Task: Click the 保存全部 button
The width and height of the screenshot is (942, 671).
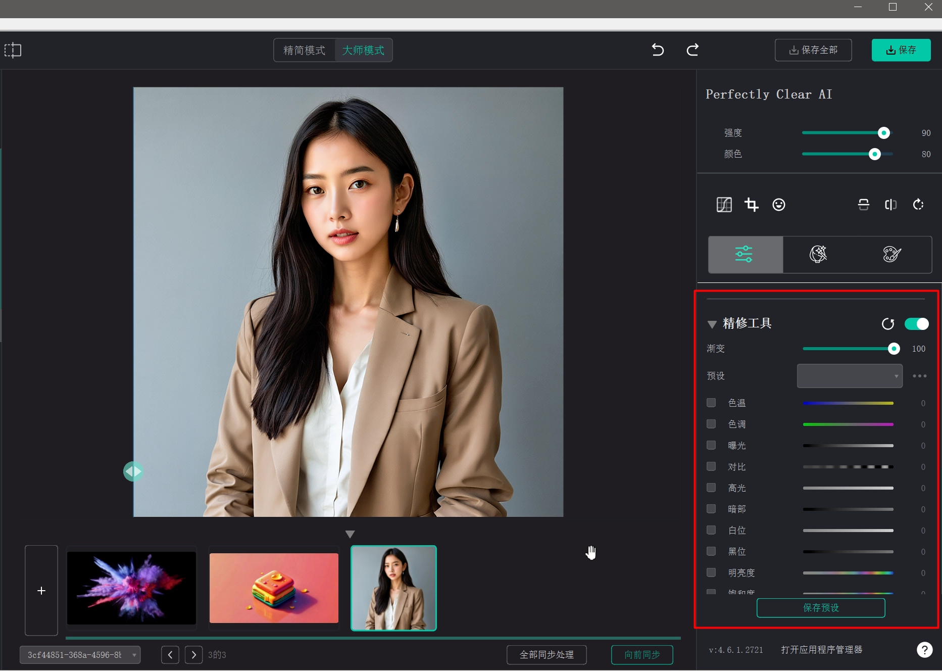Action: pos(813,50)
